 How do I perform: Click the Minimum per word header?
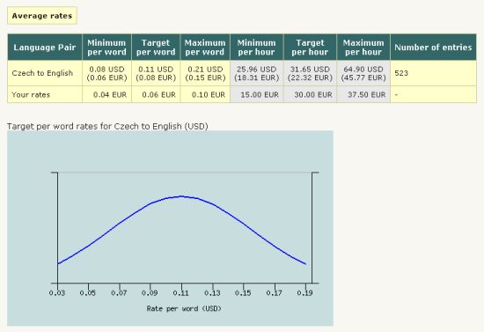pos(106,47)
